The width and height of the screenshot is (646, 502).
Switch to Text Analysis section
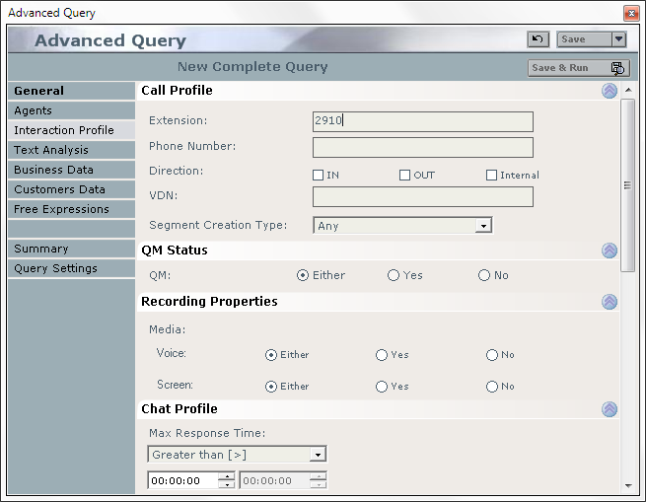(71, 150)
